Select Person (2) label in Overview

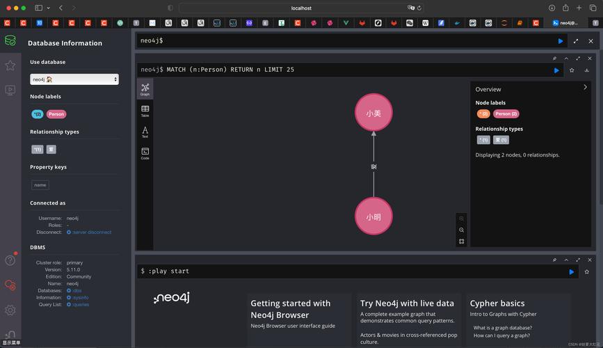[x=506, y=113]
